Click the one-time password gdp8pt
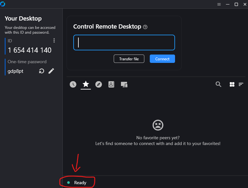 (16, 71)
